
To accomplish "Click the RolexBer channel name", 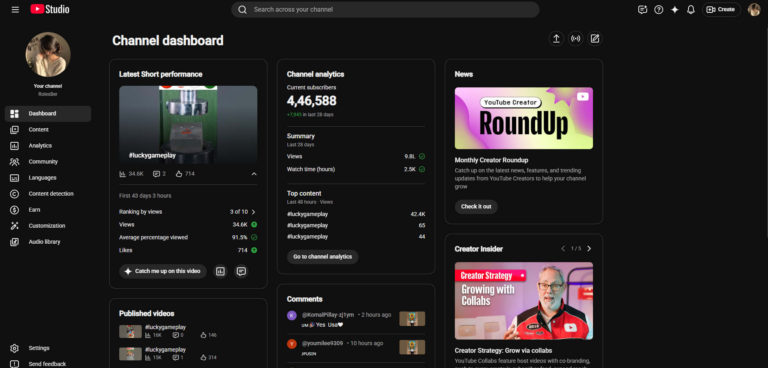I will (48, 94).
